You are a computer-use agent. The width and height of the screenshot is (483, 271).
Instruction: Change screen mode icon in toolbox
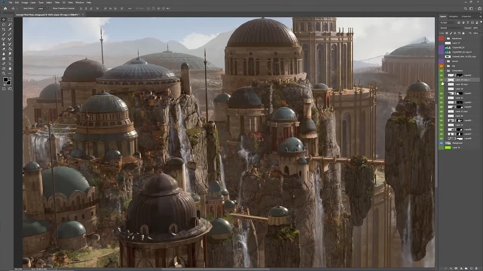[10, 88]
